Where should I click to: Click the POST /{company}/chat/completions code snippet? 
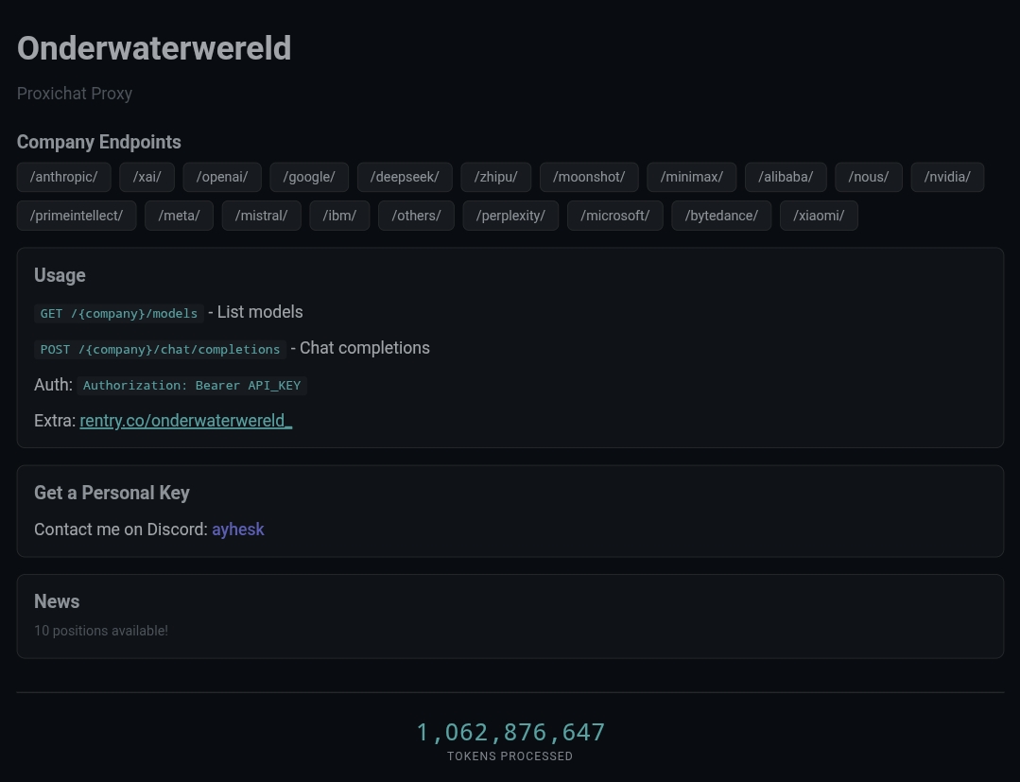tap(160, 349)
